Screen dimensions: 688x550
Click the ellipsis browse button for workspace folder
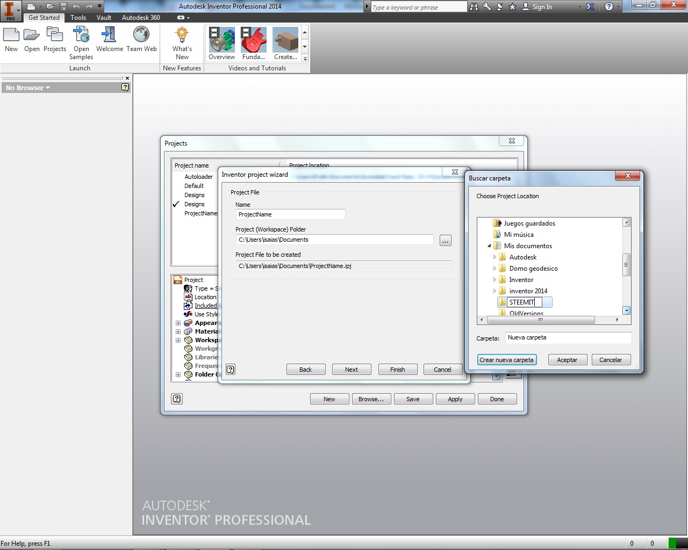click(x=445, y=241)
